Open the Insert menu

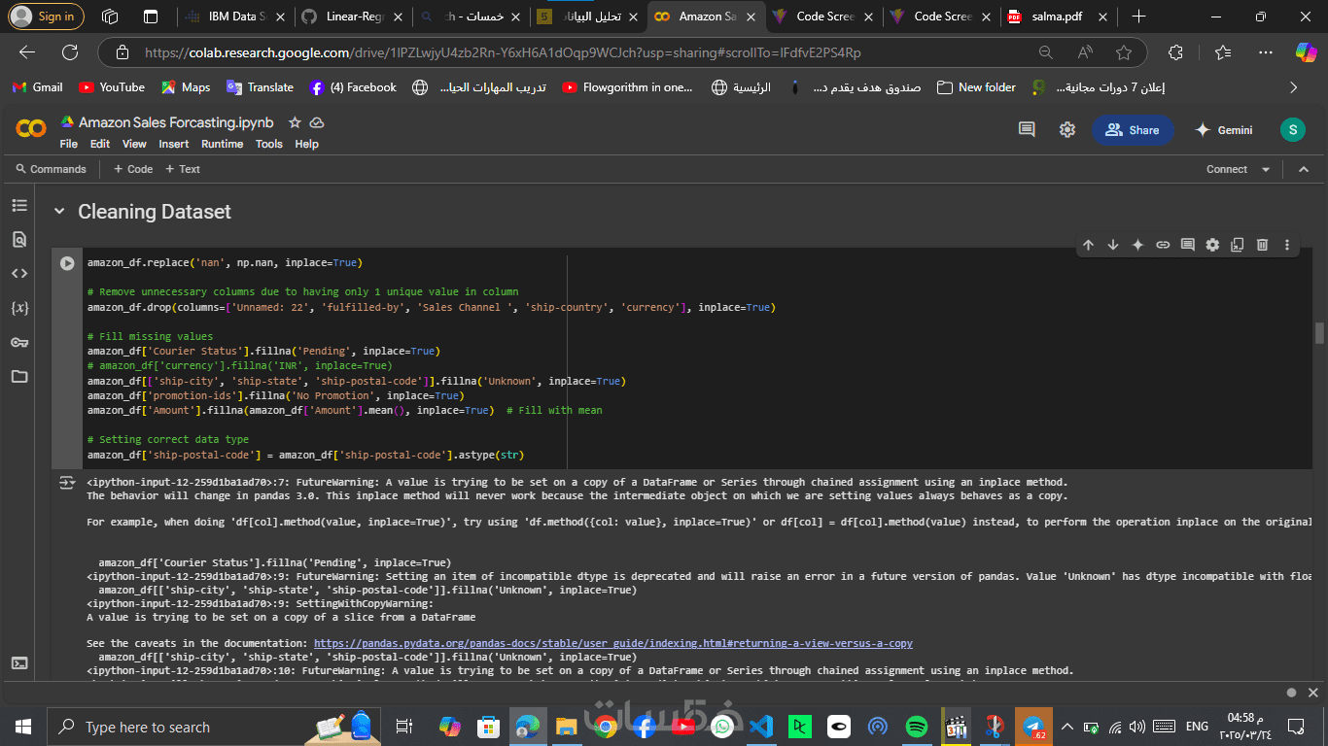pos(174,144)
